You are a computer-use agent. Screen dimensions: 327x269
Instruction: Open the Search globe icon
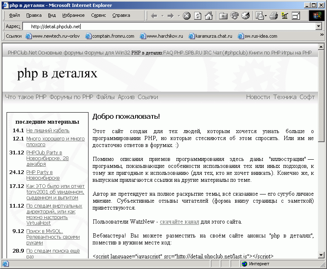234,16
